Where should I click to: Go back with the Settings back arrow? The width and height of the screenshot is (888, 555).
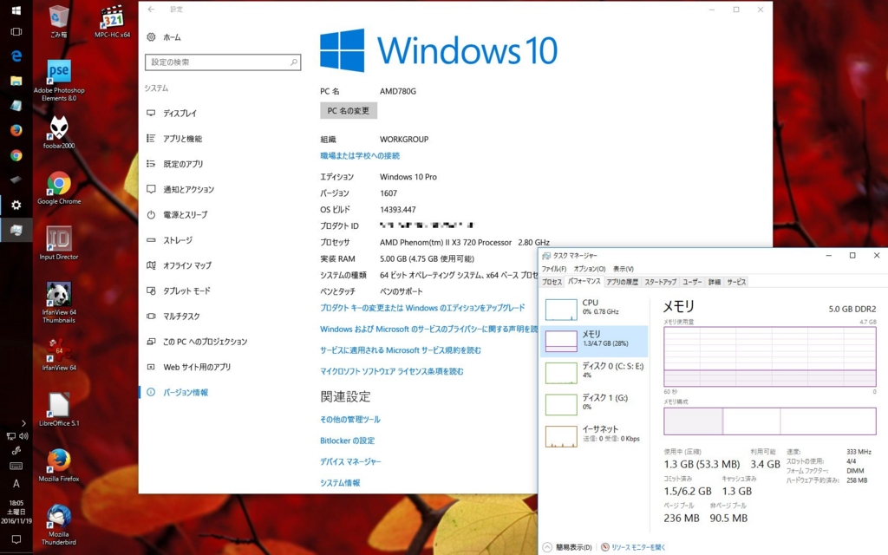pos(151,9)
